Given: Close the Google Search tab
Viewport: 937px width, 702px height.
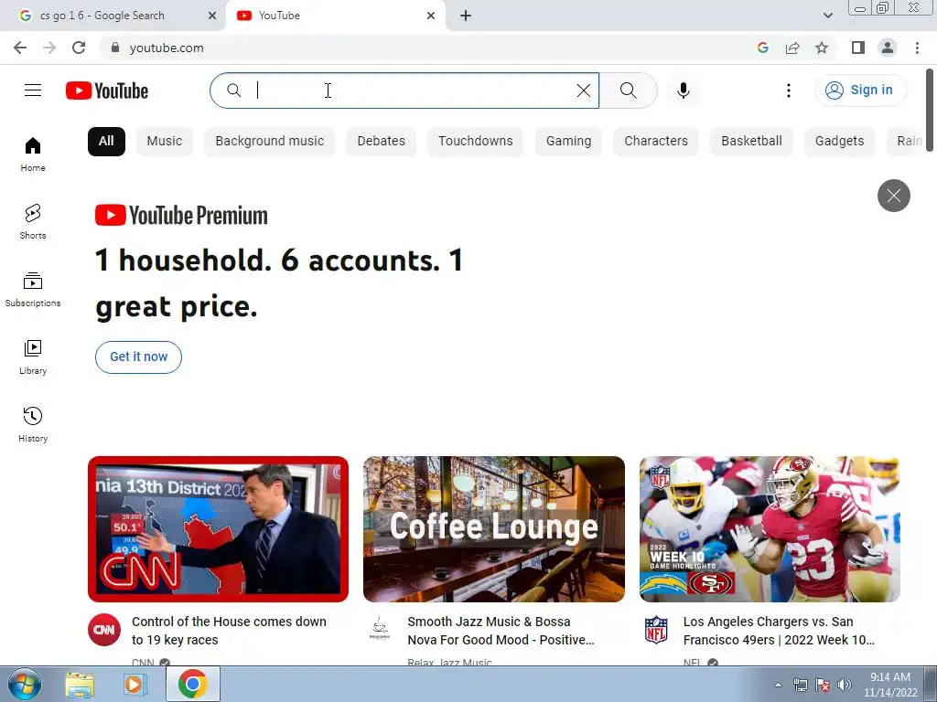Looking at the screenshot, I should [x=212, y=16].
